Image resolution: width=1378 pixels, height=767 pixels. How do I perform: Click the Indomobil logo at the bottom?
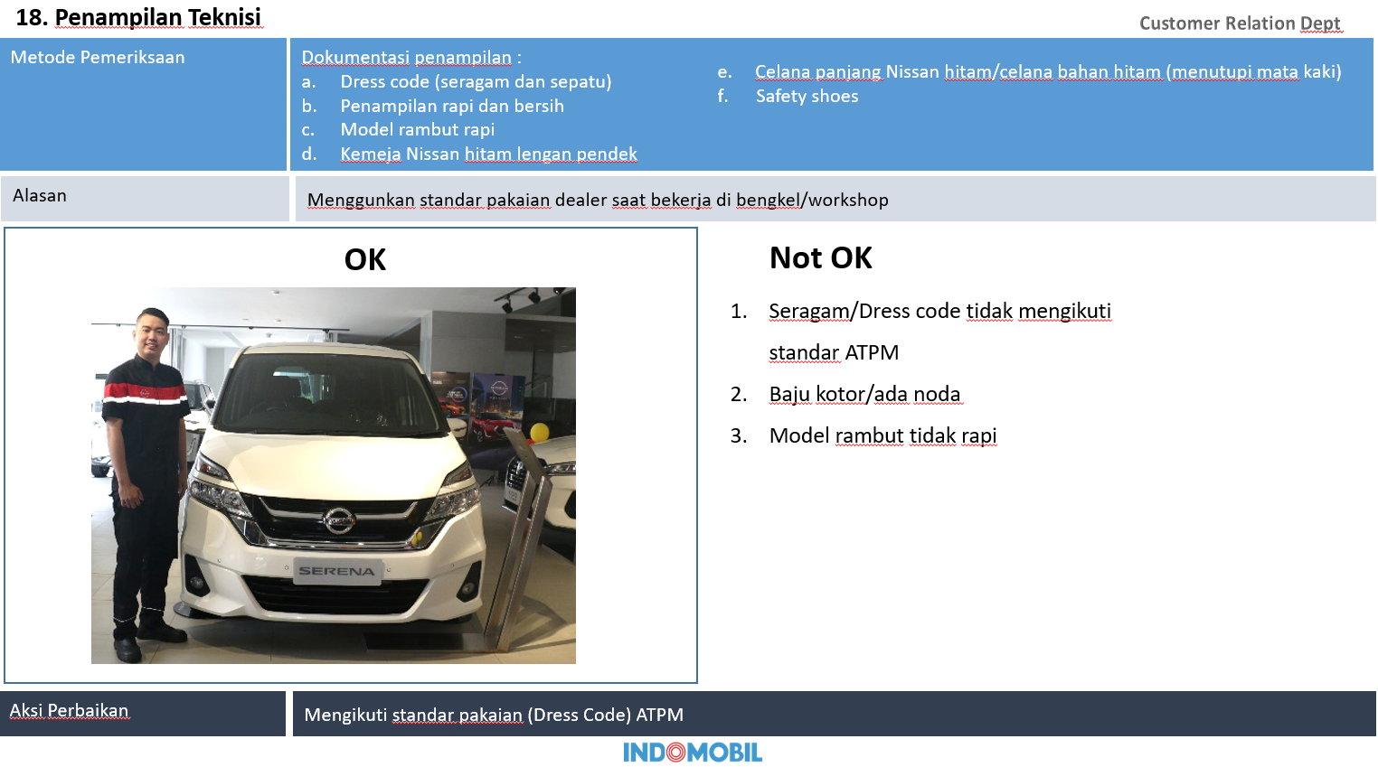pos(692,751)
